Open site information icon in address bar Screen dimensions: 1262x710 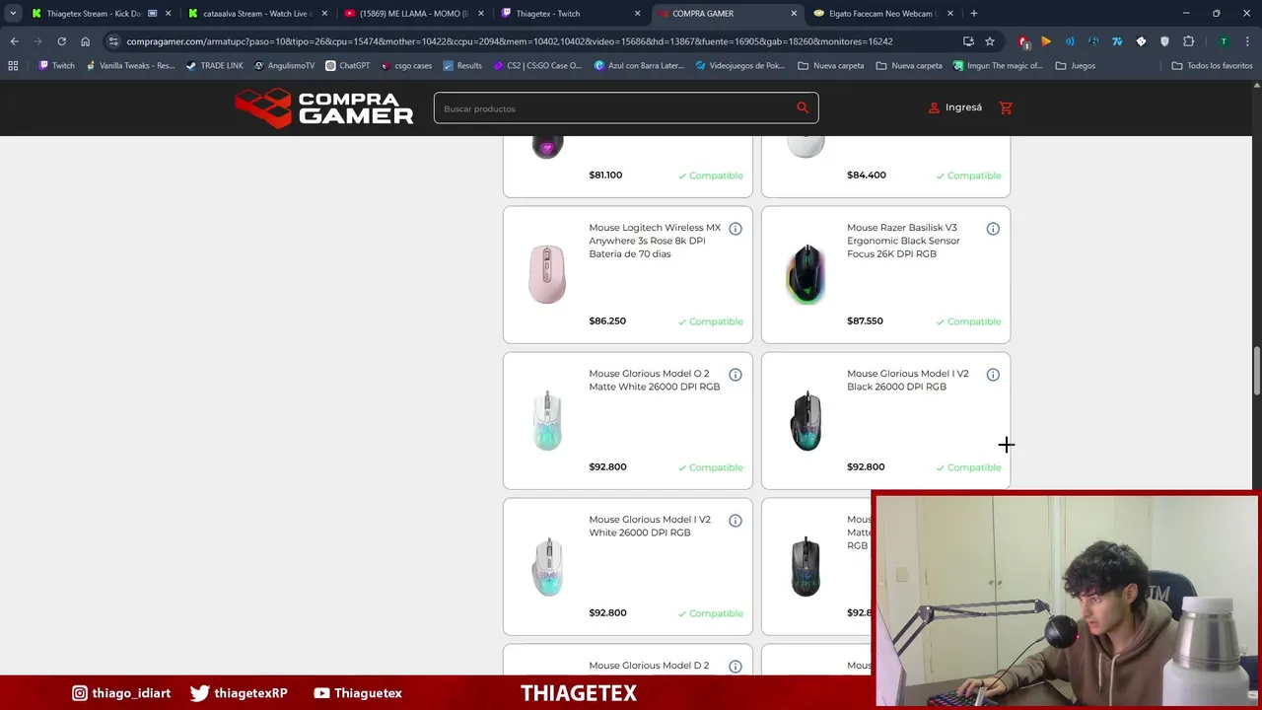tap(114, 41)
